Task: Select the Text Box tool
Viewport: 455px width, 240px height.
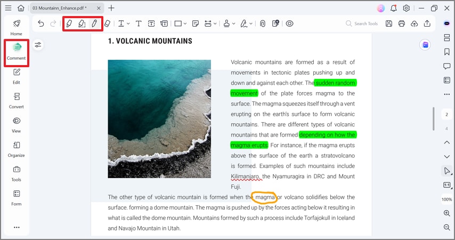Action: tap(151, 23)
